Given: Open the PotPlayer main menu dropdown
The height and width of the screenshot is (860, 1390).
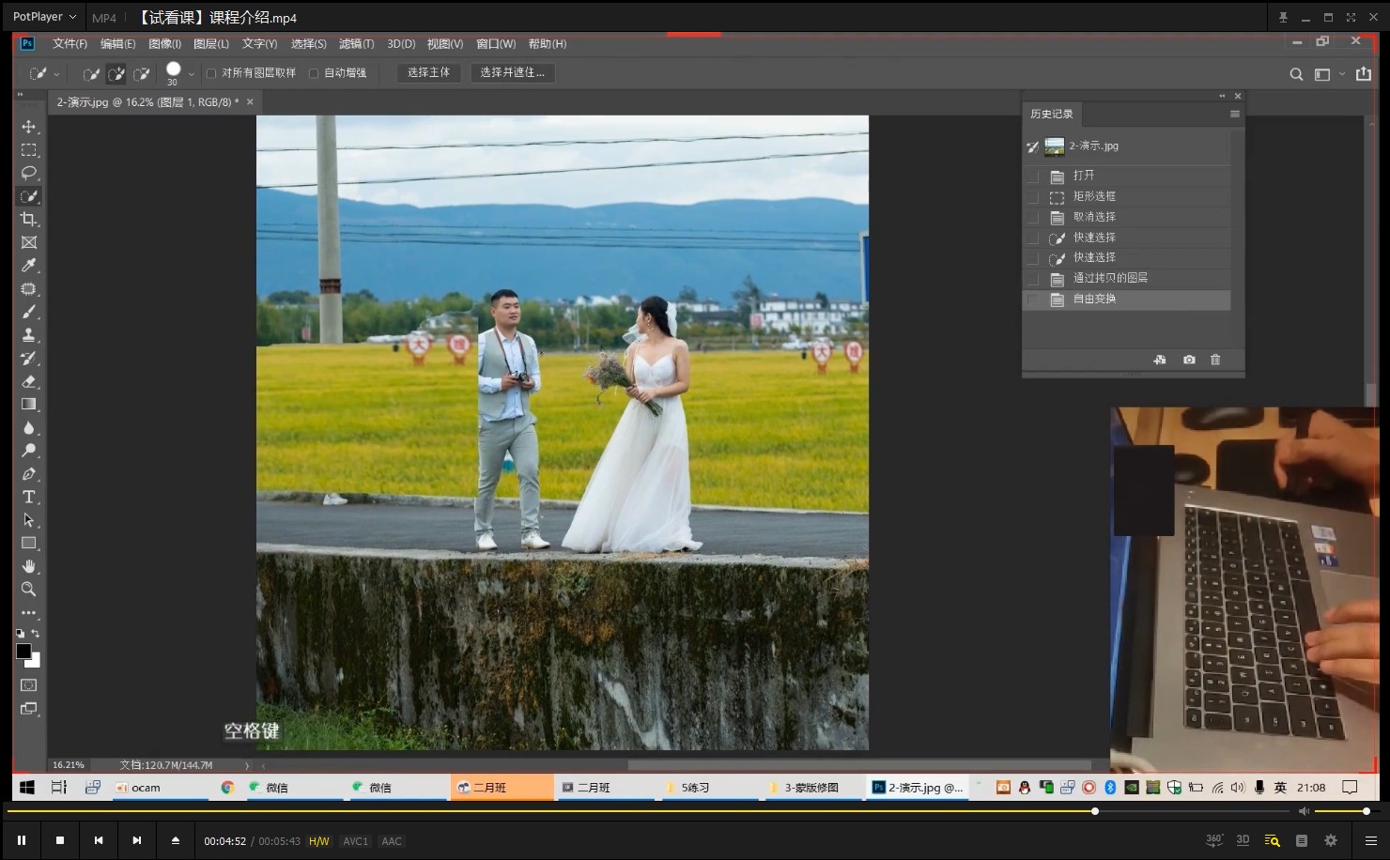Looking at the screenshot, I should (44, 17).
